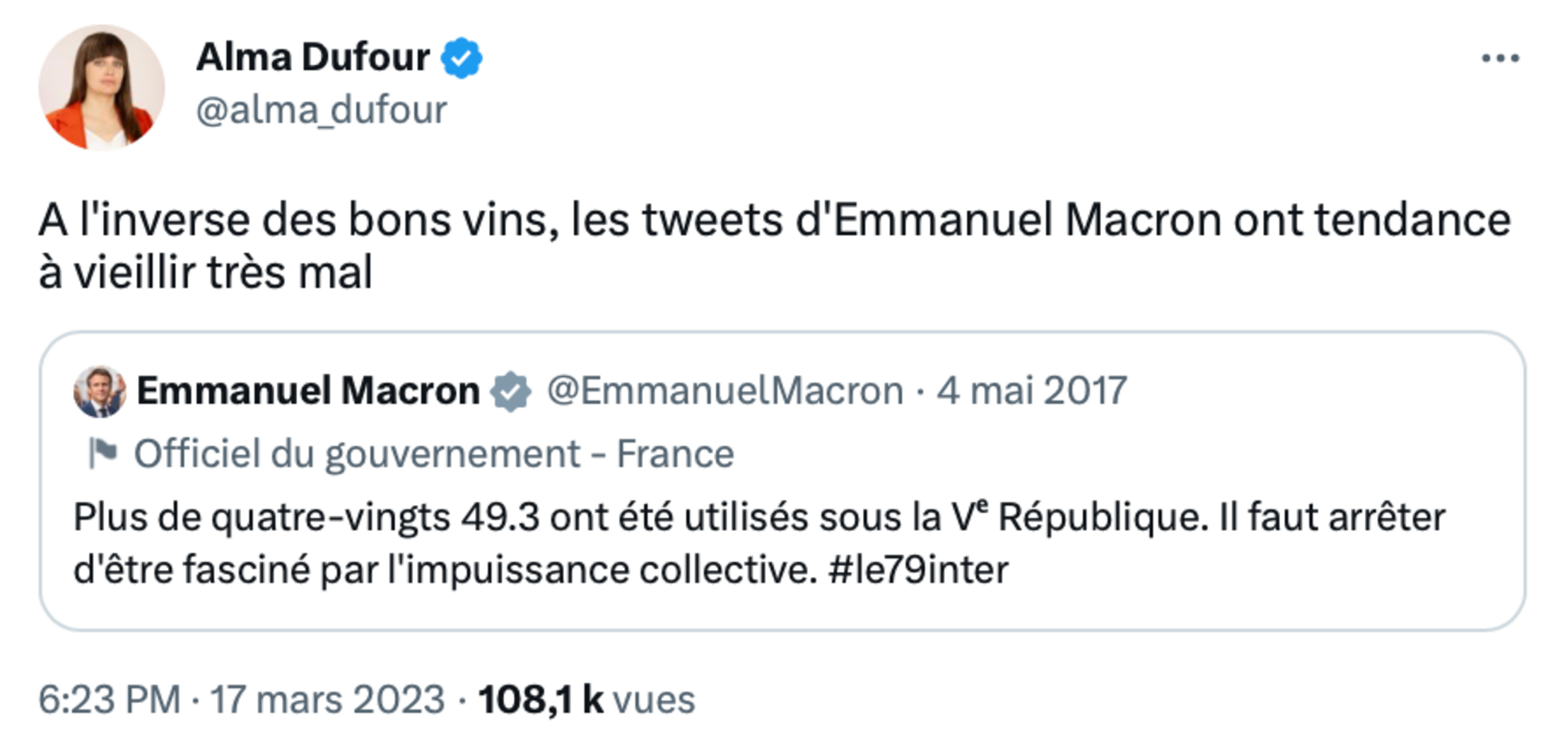Click the 17 mars 2023 date

327,699
